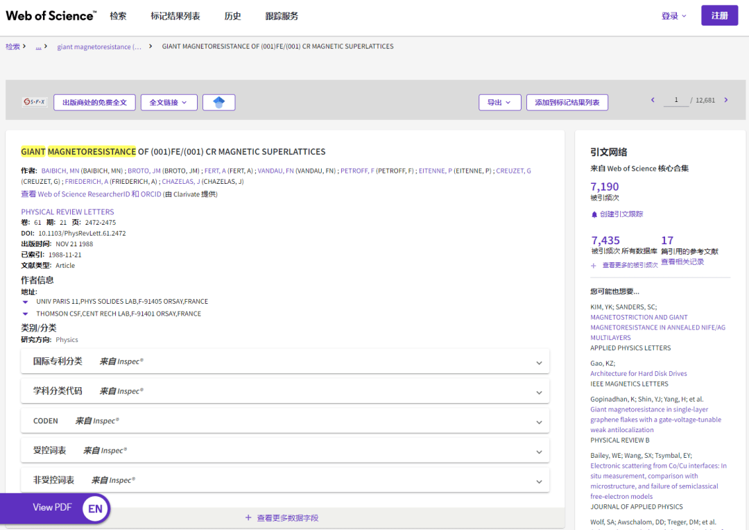This screenshot has width=749, height=530.
Task: Go to next record arrow
Action: pyautogui.click(x=726, y=101)
